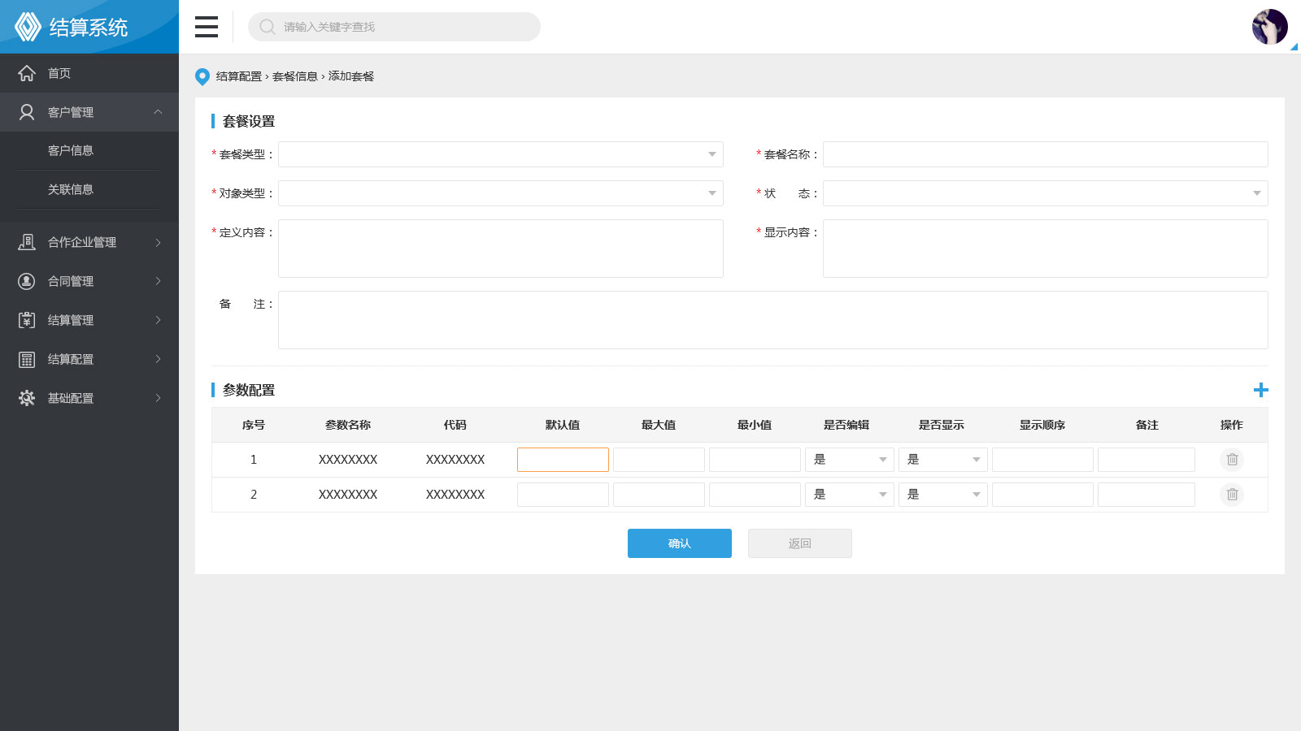1301x731 pixels.
Task: Click the search magnifier icon
Action: coord(267,27)
